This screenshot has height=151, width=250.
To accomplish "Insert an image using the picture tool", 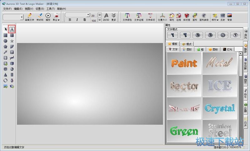I will point(5,86).
